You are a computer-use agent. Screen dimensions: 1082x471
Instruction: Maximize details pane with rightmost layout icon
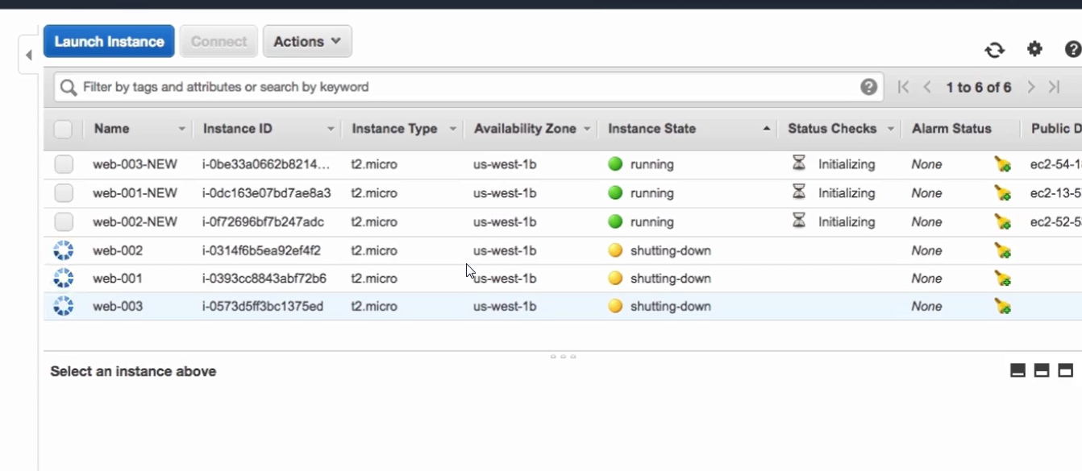tap(1065, 370)
